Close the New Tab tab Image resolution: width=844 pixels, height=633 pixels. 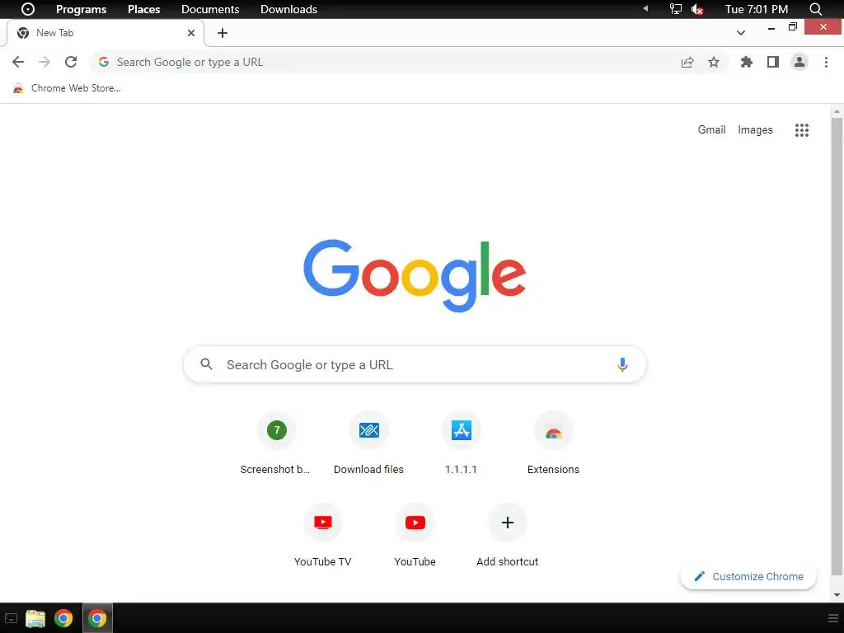(x=191, y=33)
